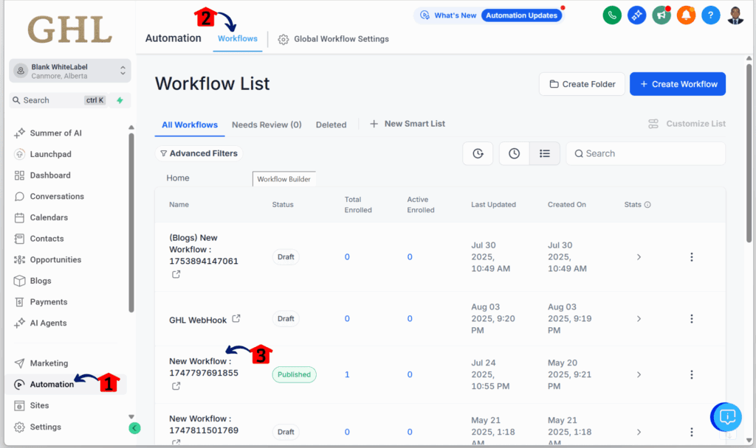Expand stats chevron for GHL WebHook row
Screen dimensions: 756x448
(x=639, y=318)
